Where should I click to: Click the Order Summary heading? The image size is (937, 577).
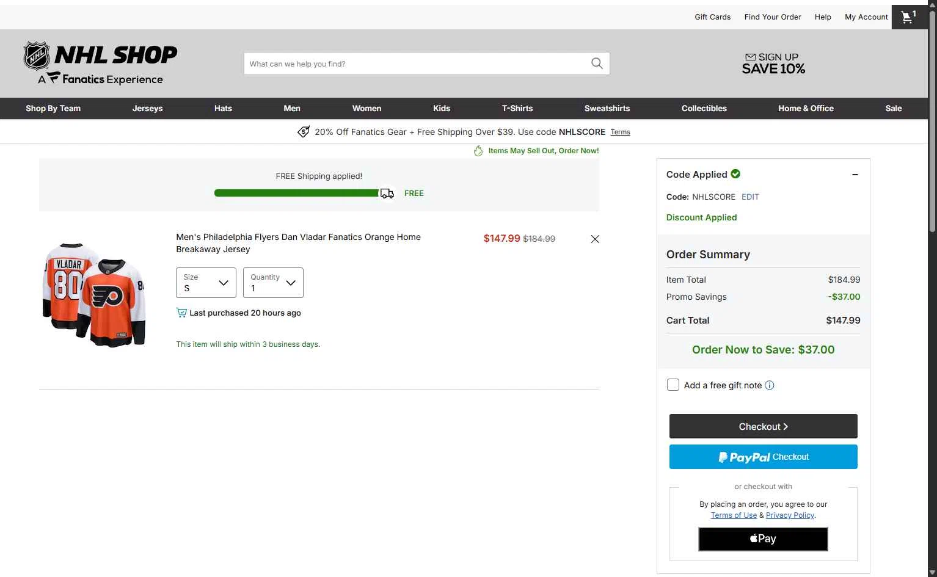point(708,255)
